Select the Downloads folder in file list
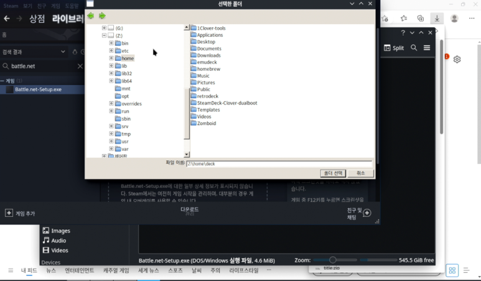 pyautogui.click(x=205, y=55)
